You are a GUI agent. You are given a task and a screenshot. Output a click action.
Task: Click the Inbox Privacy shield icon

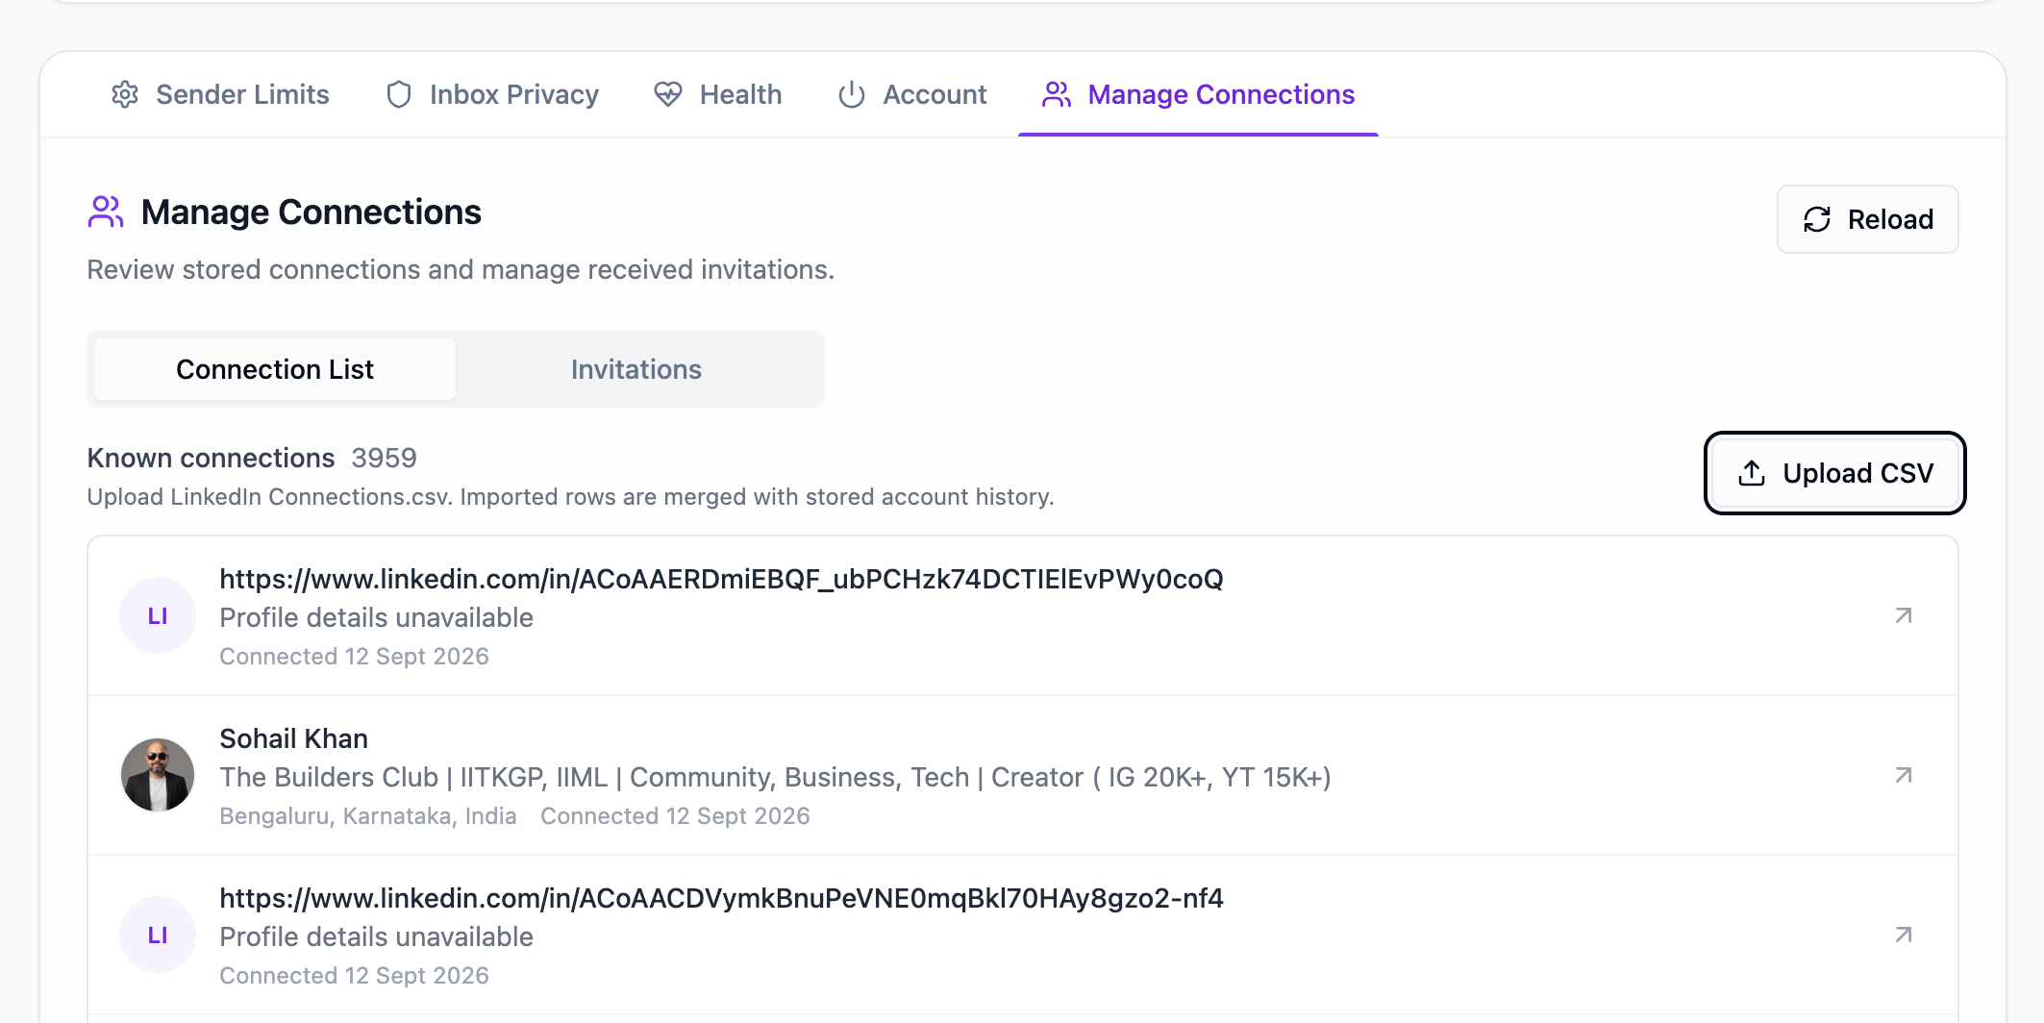coord(399,94)
